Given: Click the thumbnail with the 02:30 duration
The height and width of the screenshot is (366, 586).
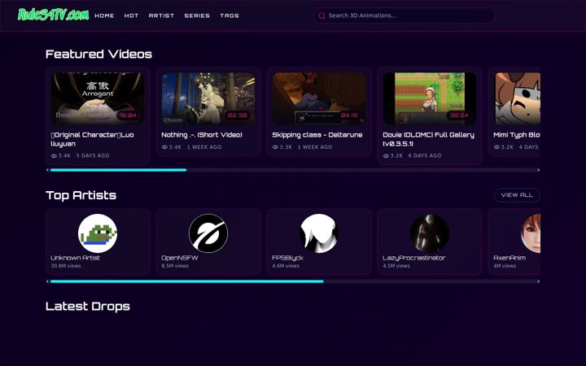Looking at the screenshot, I should point(208,98).
